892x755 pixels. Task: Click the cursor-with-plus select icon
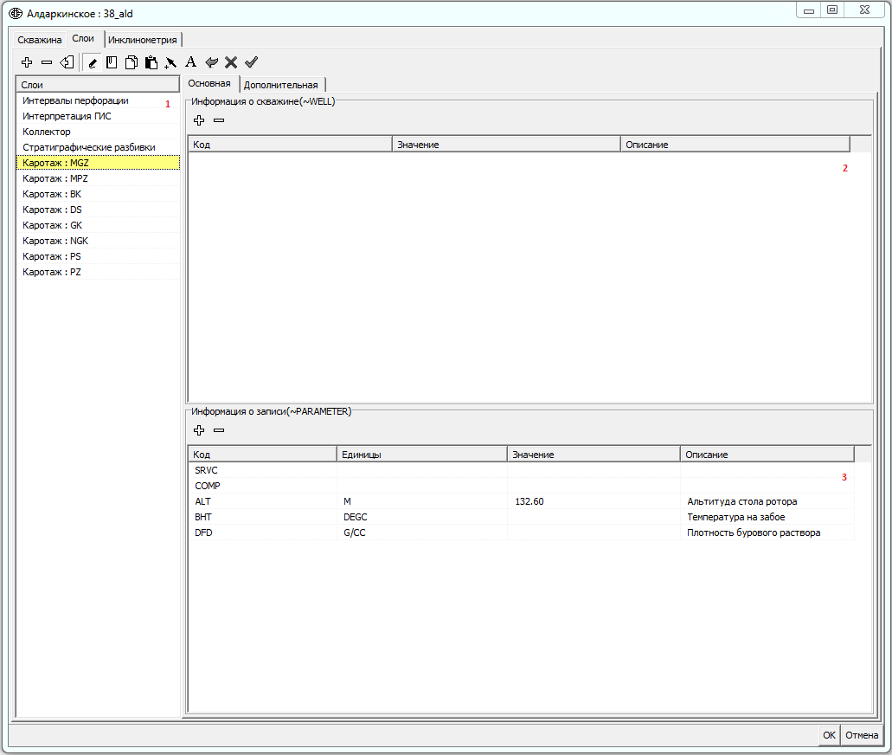170,62
